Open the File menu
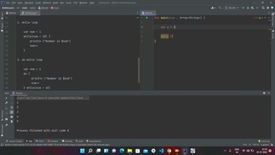The image size is (275, 155). pos(8,3)
